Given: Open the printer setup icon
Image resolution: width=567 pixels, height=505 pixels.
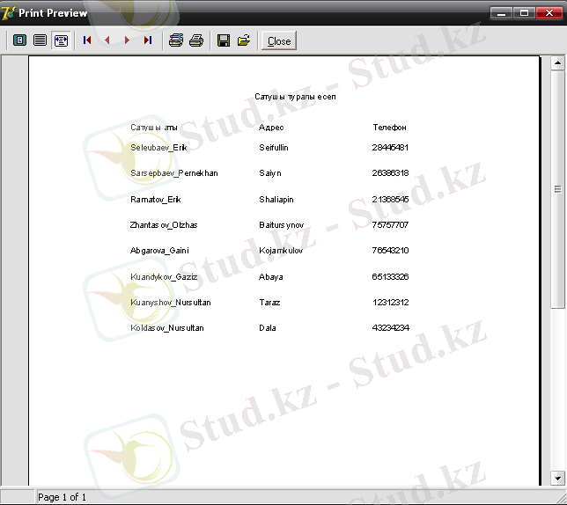Looking at the screenshot, I should point(176,40).
